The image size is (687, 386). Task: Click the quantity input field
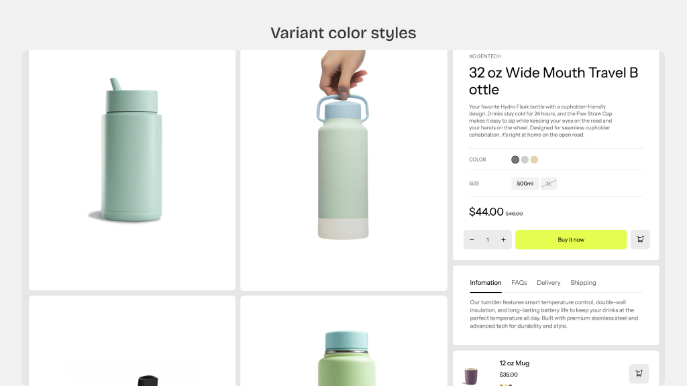488,240
